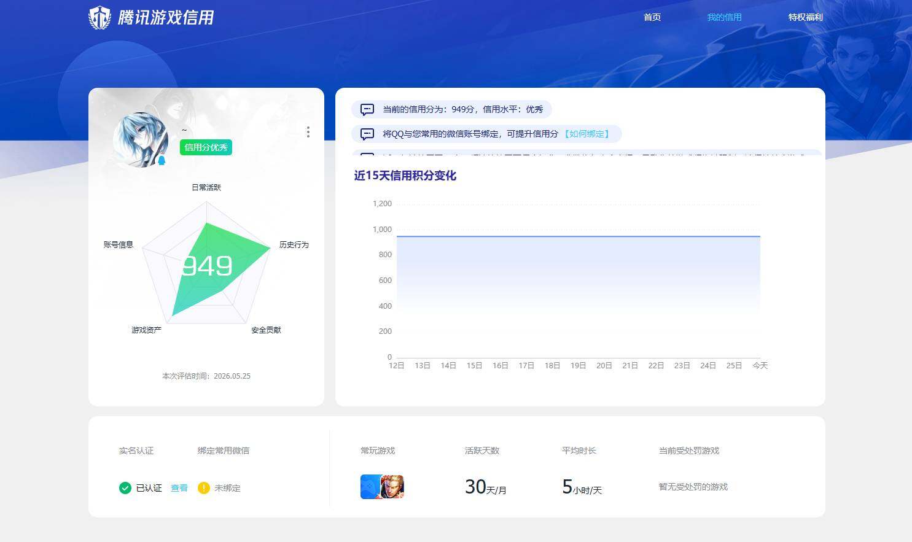912x542 pixels.
Task: Go to 首页 in top navigation
Action: 652,17
